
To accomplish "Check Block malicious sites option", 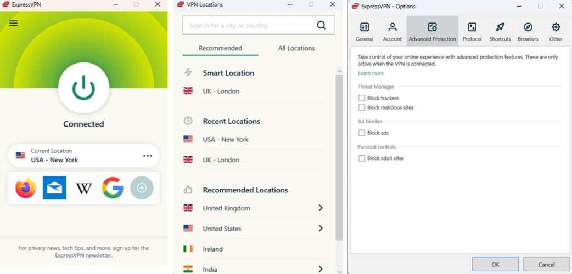I will click(x=362, y=107).
